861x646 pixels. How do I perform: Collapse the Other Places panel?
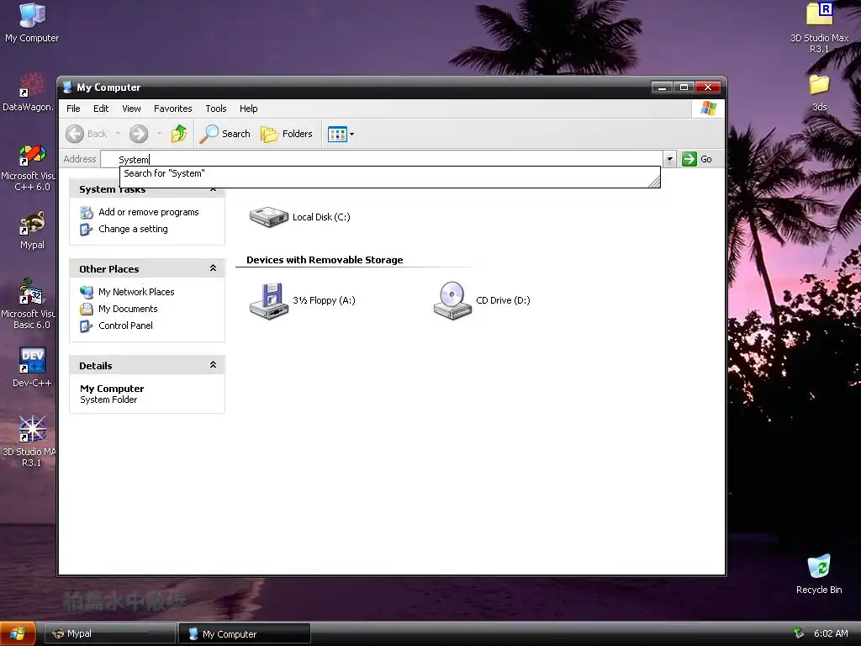pyautogui.click(x=213, y=268)
